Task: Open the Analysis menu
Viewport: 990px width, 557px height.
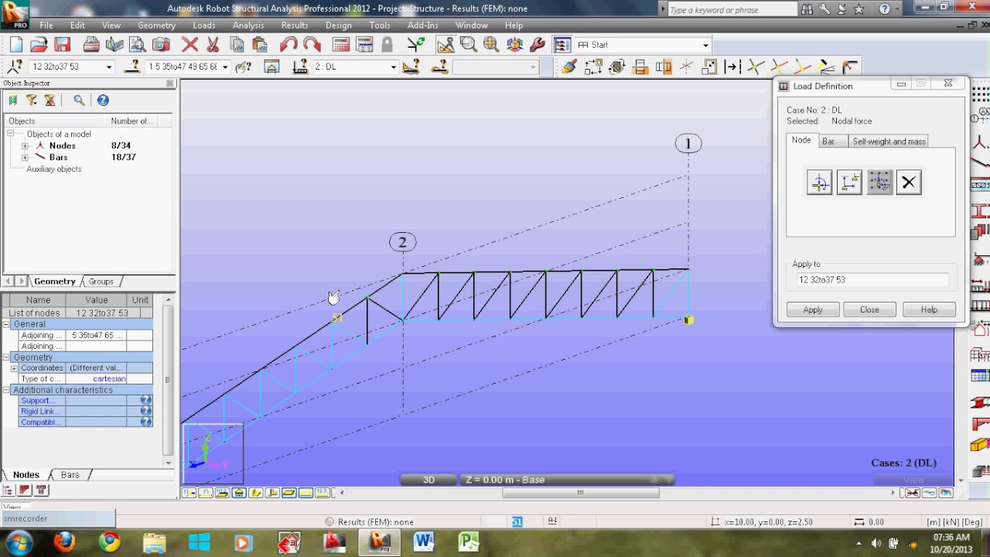Action: (x=248, y=26)
